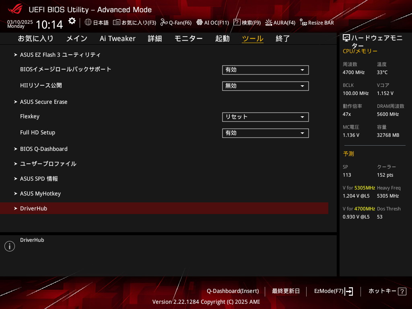The image size is (412, 309).
Task: Click the ROG logo icon
Action: (15, 9)
